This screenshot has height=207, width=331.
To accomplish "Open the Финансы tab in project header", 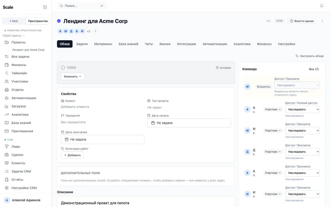I will coord(264,44).
